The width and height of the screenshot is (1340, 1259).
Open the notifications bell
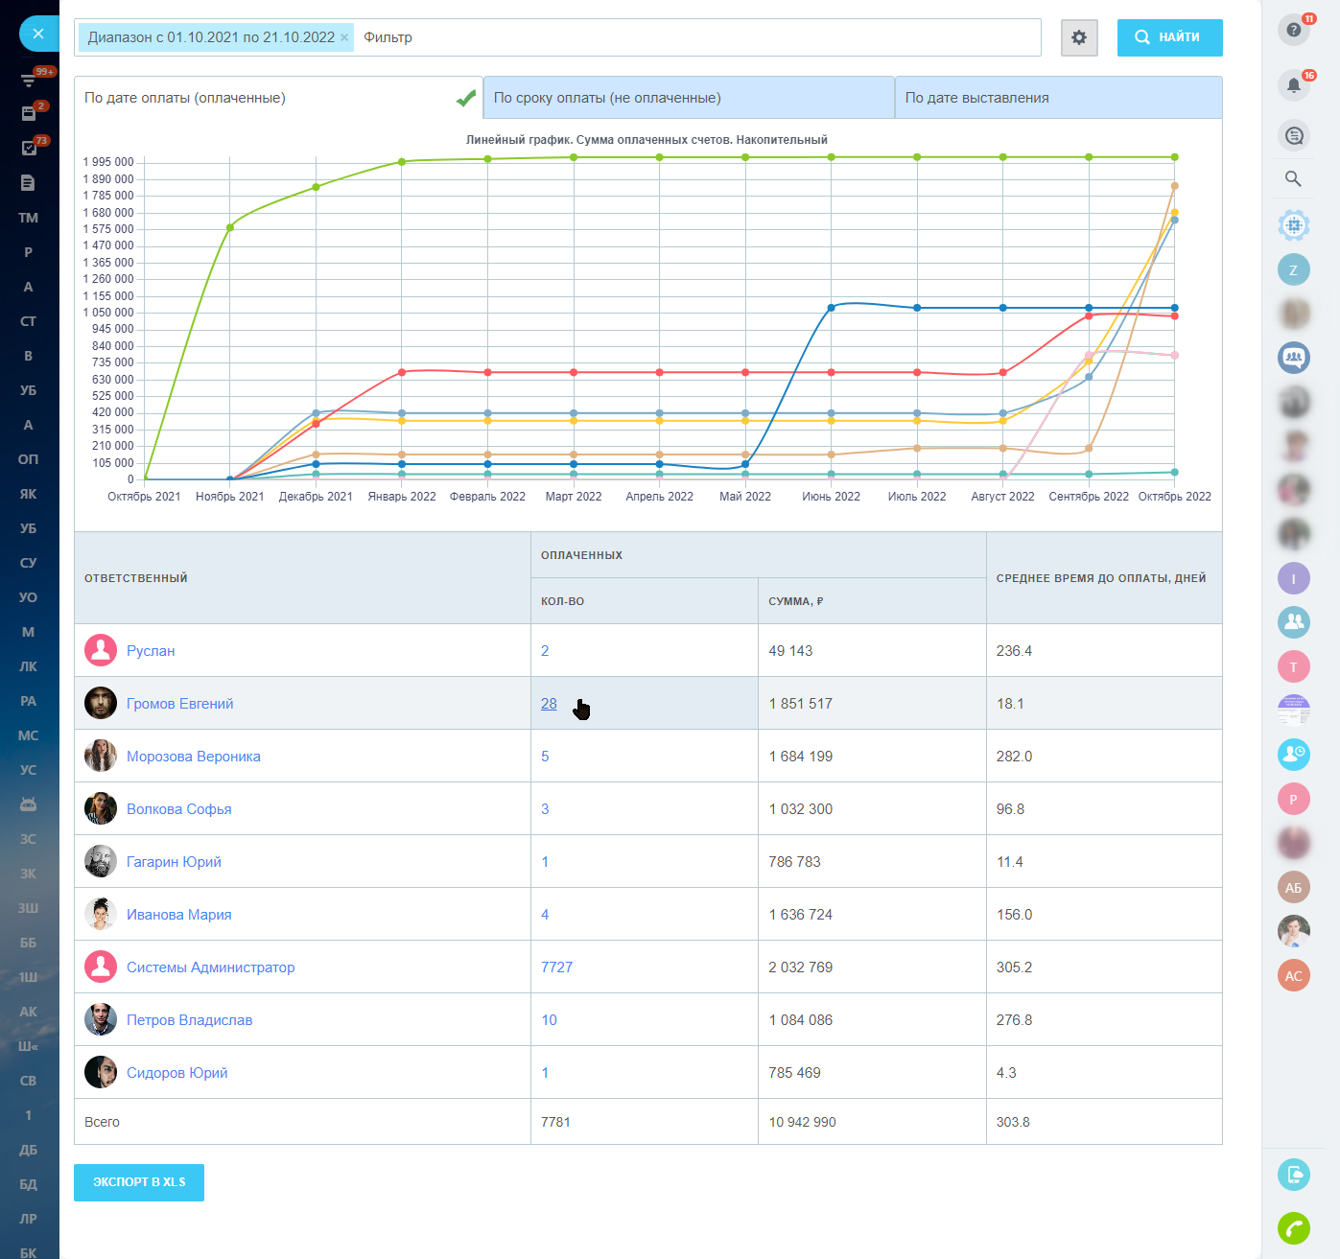1293,84
